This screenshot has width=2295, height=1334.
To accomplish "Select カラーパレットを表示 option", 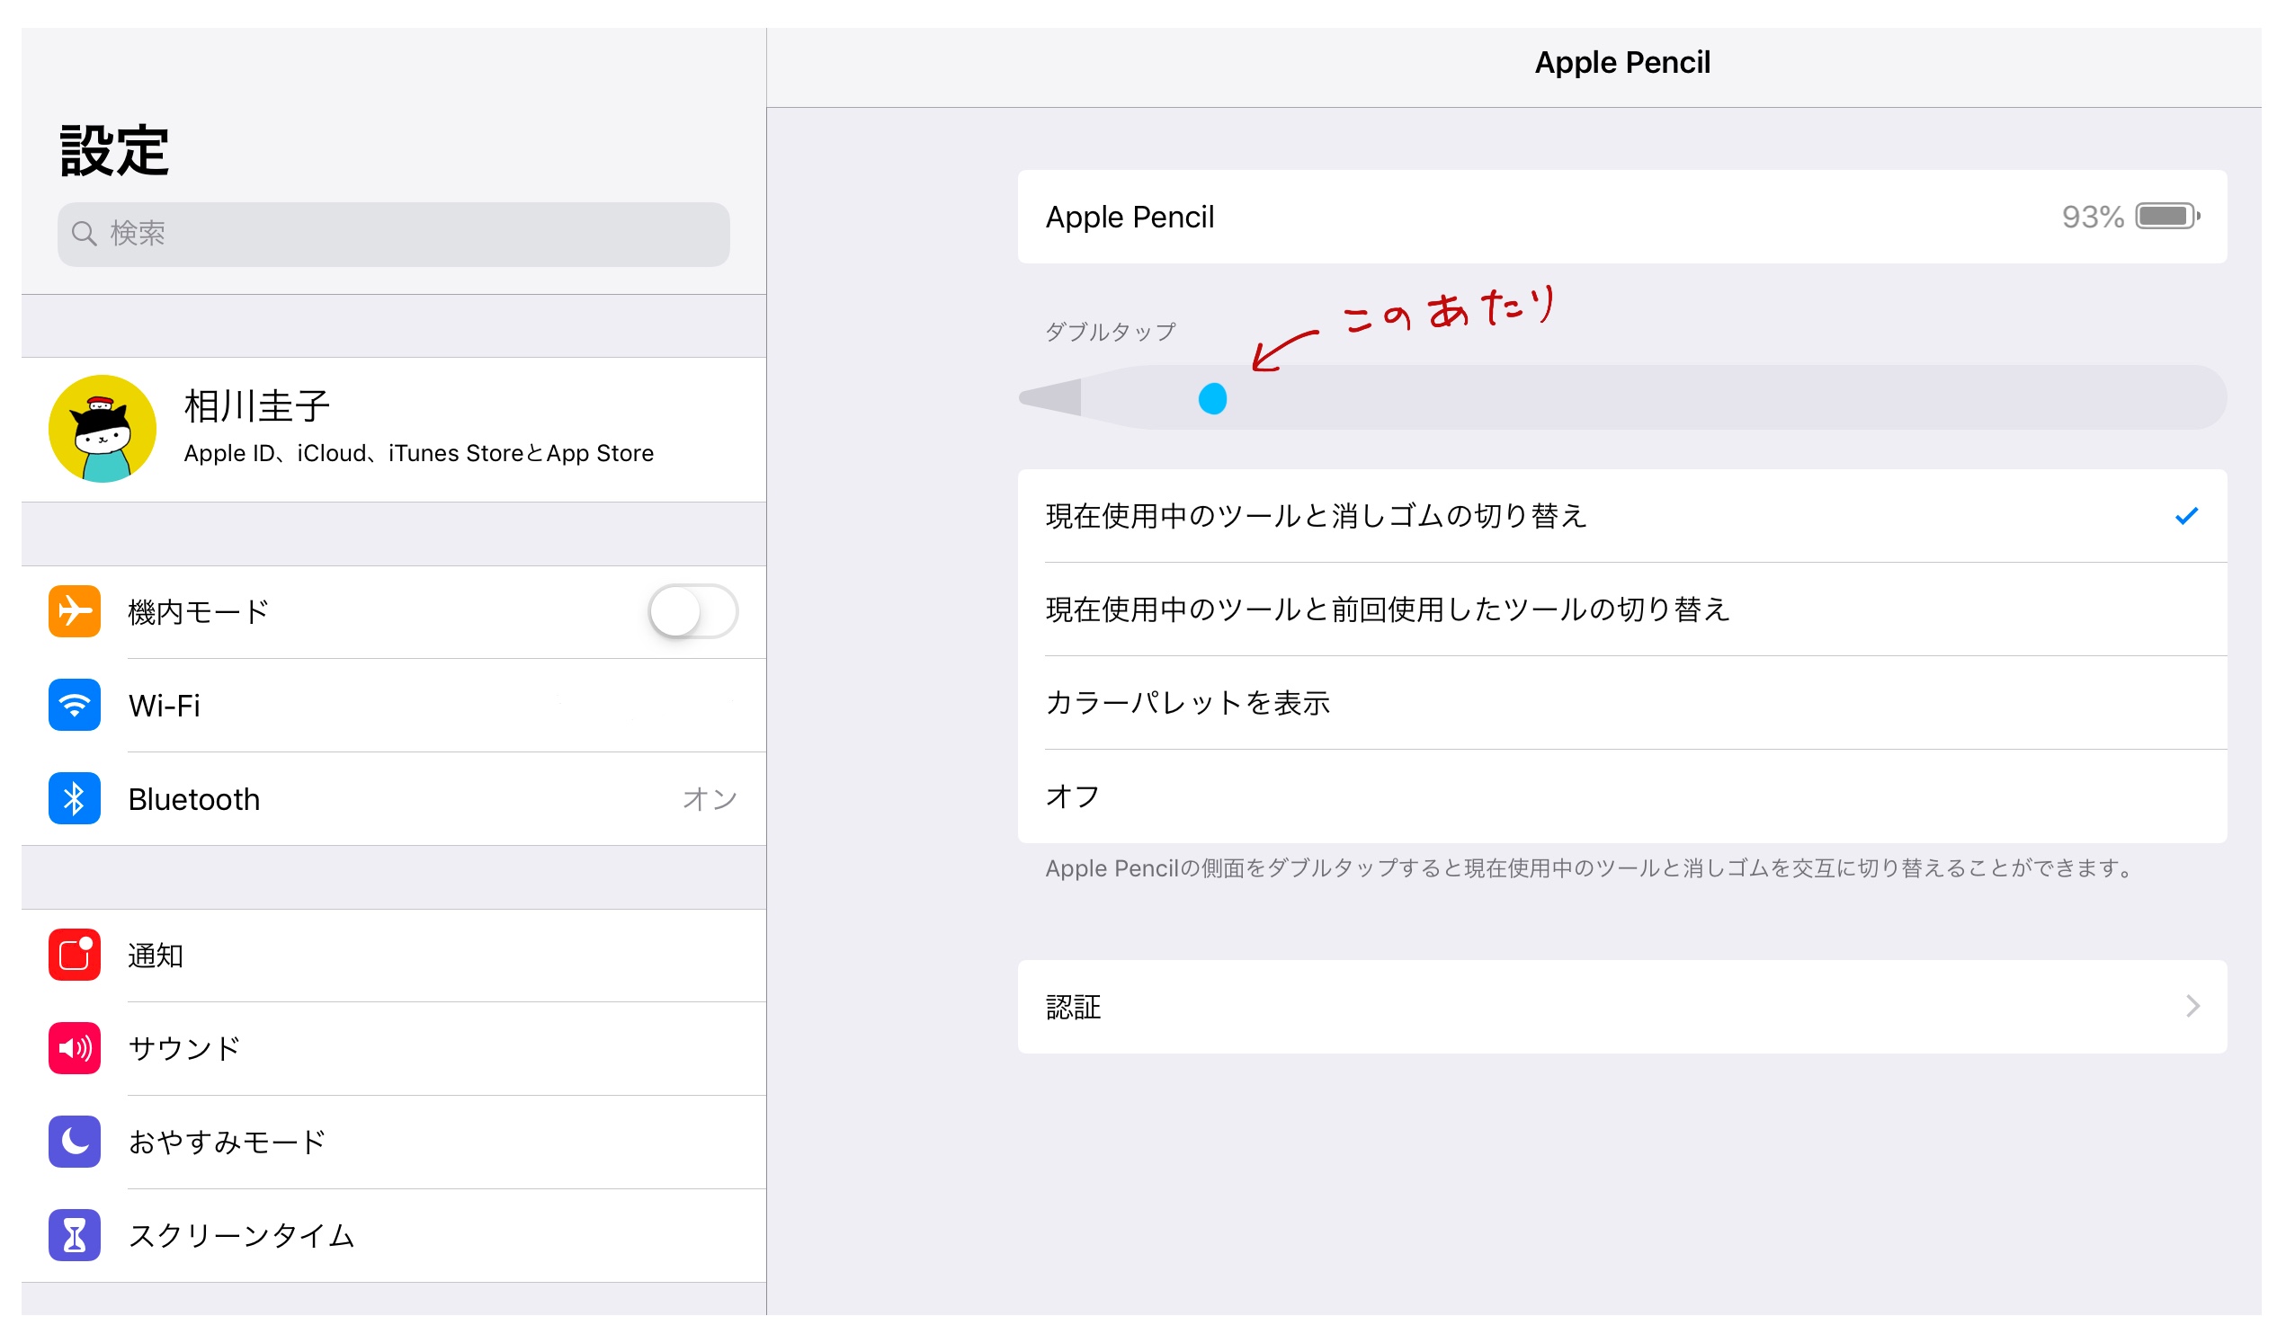I will point(1623,703).
